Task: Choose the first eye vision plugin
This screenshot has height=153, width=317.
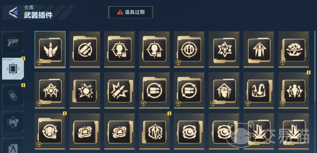Action: (x=189, y=132)
